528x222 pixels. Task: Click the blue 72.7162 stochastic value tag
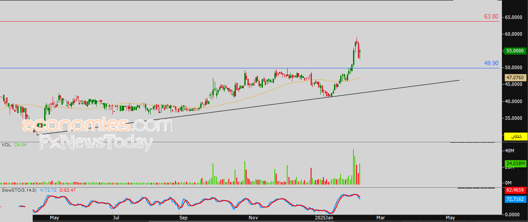click(515, 199)
